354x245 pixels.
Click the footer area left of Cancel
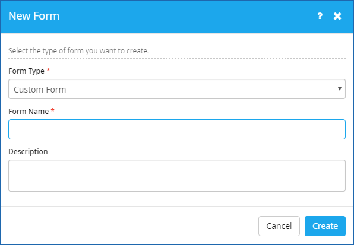(129, 226)
